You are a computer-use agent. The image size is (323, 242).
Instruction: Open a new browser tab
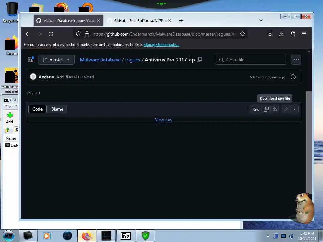[x=181, y=20]
